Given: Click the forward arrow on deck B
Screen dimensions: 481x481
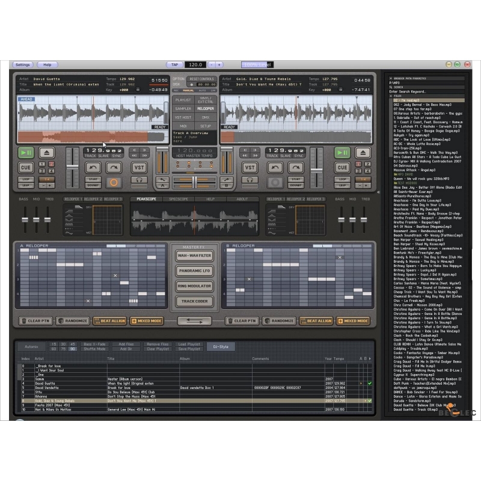Looking at the screenshot, I should pyautogui.click(x=295, y=168).
